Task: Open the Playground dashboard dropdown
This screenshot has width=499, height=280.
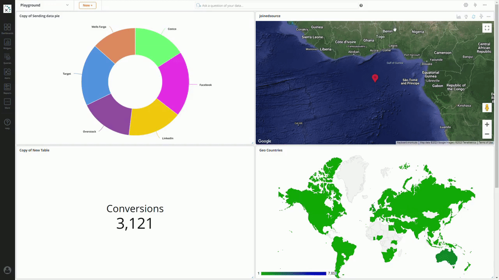Action: (44, 5)
